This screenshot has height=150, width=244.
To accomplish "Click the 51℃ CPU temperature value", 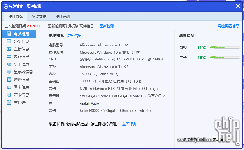I will coord(201,48).
